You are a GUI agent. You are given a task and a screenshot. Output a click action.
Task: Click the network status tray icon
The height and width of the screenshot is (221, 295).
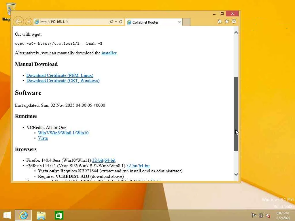point(261,215)
